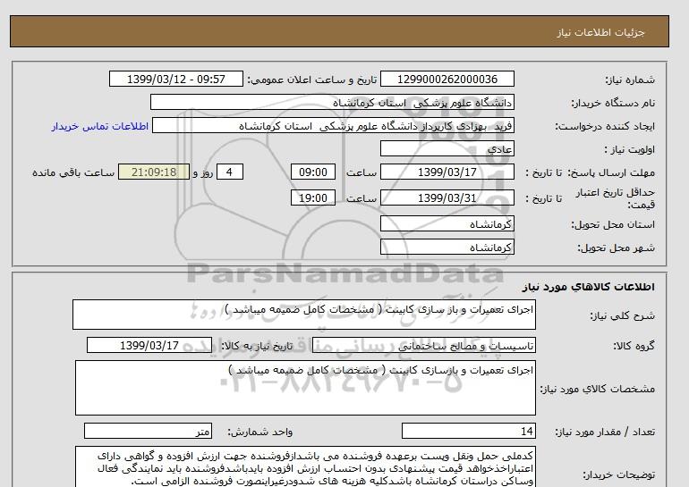Click the مهلت ارسال پاسخ label
This screenshot has width=689, height=487.
(609, 172)
